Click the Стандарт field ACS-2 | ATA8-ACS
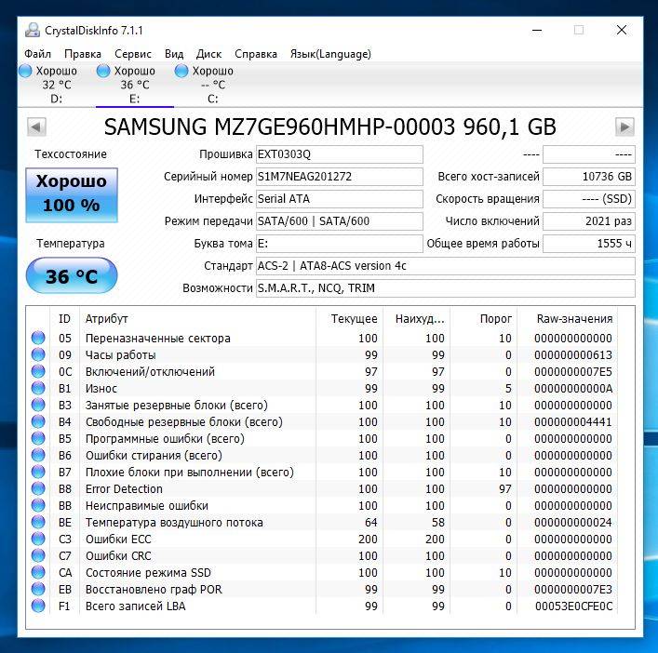The height and width of the screenshot is (653, 658). [445, 266]
